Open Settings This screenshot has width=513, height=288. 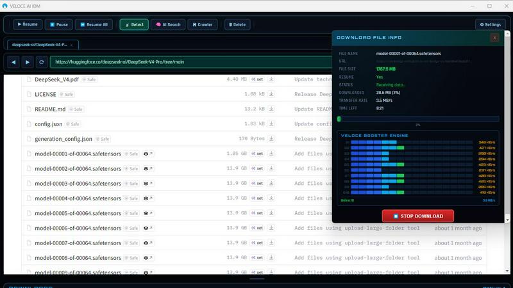(x=491, y=24)
